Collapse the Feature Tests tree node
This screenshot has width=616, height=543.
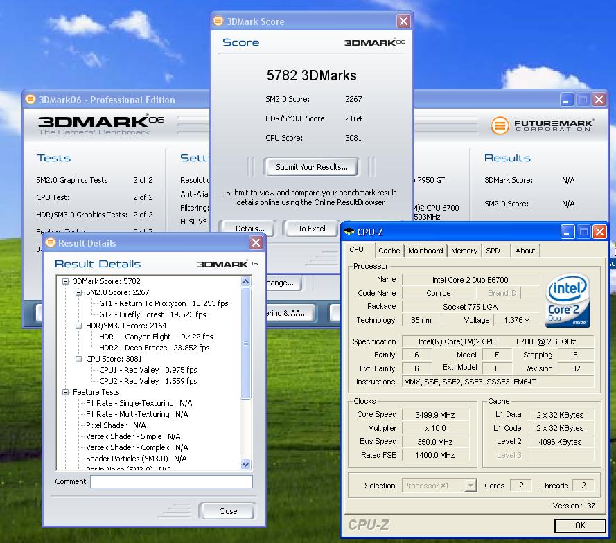(x=66, y=392)
